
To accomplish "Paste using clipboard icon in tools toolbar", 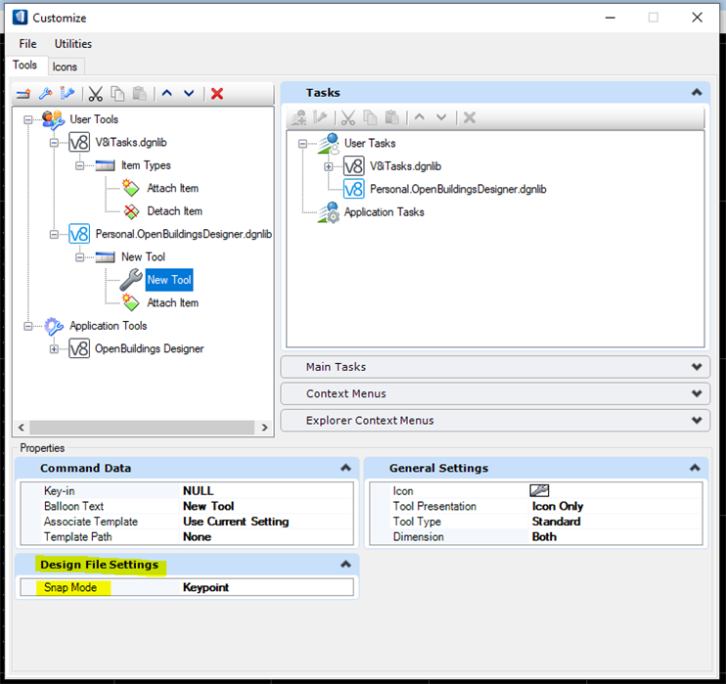I will pyautogui.click(x=139, y=94).
